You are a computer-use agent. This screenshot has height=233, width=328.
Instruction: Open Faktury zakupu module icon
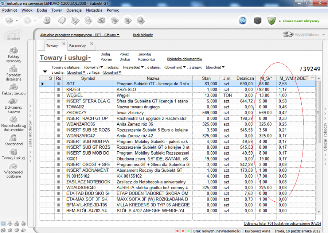(x=13, y=87)
